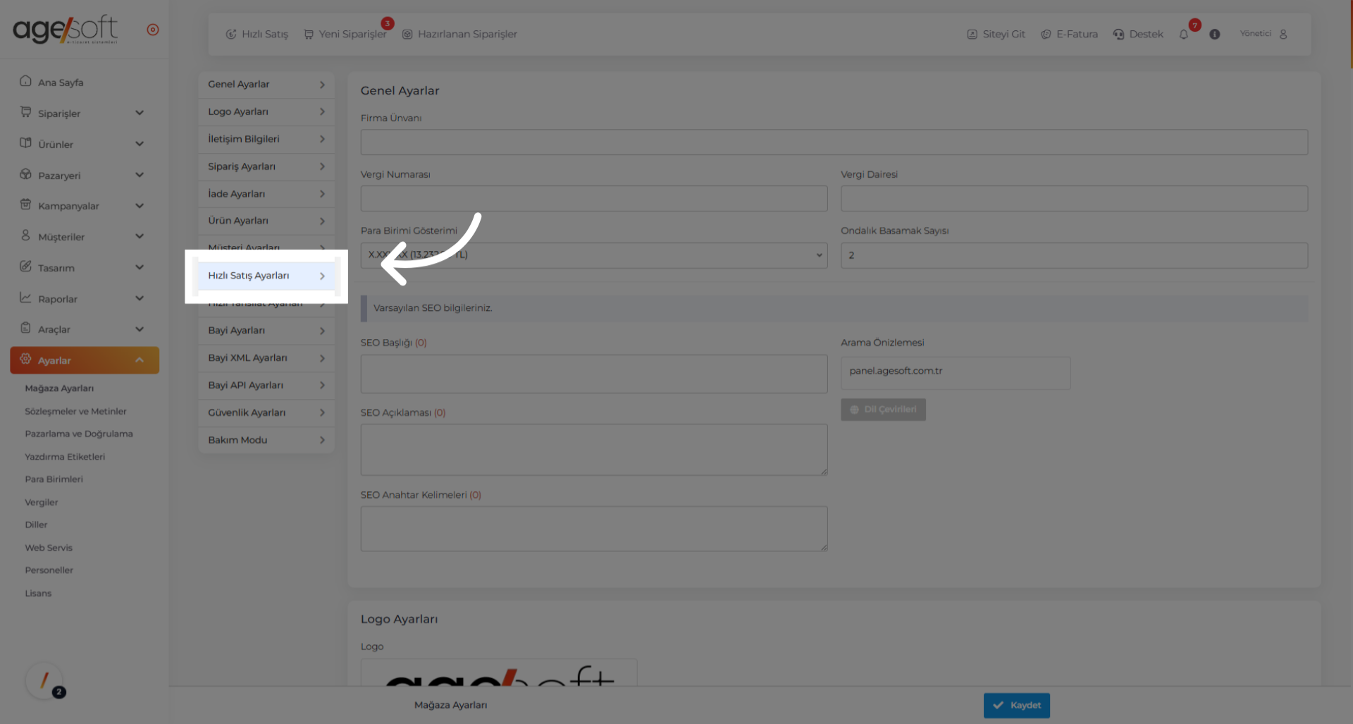Click the Pazaryeri icon in sidebar

pos(25,174)
